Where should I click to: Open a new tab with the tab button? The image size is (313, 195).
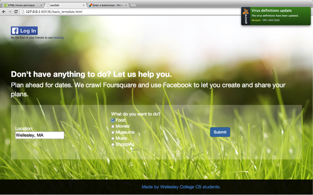[x=133, y=5]
